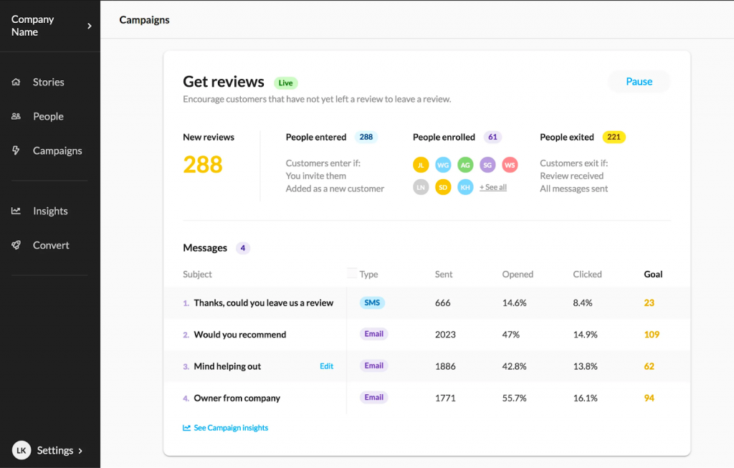The width and height of the screenshot is (734, 468).
Task: Select the Convert icon in the sidebar
Action: pyautogui.click(x=16, y=245)
